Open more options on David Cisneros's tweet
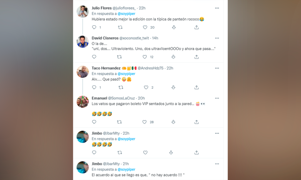 (x=217, y=38)
